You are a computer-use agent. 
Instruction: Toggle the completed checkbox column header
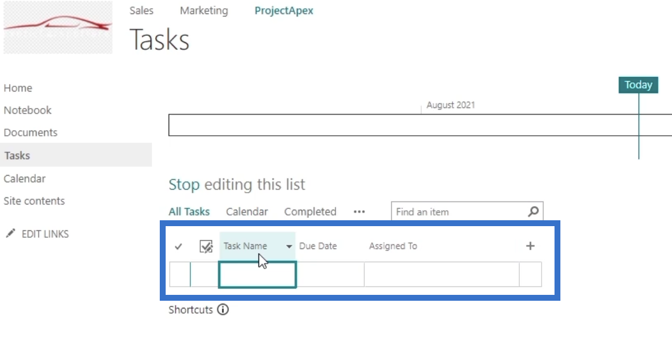[x=206, y=247]
